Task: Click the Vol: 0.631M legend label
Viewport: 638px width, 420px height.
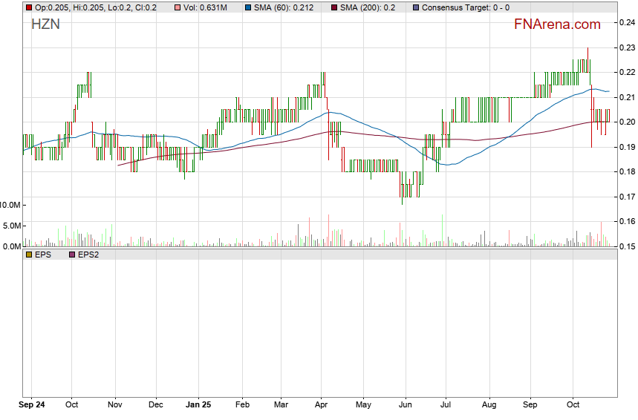Action: [204, 7]
